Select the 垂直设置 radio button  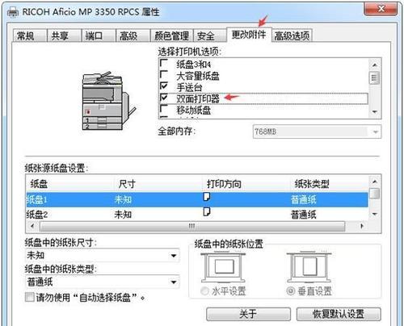(x=291, y=291)
